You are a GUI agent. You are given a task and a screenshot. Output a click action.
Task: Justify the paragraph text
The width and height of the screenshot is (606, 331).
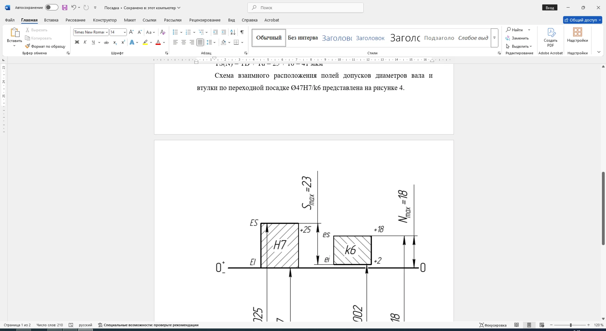200,42
